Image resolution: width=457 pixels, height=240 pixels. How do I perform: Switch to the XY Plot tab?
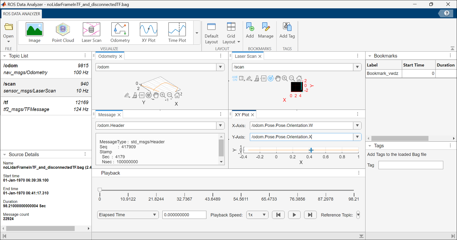(x=242, y=115)
